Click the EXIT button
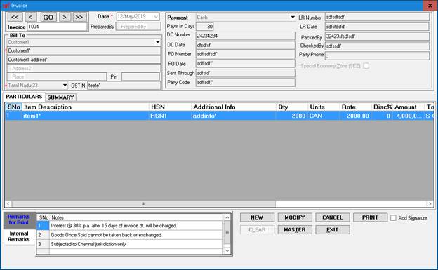Screen dimensions: 438x270 333,230
